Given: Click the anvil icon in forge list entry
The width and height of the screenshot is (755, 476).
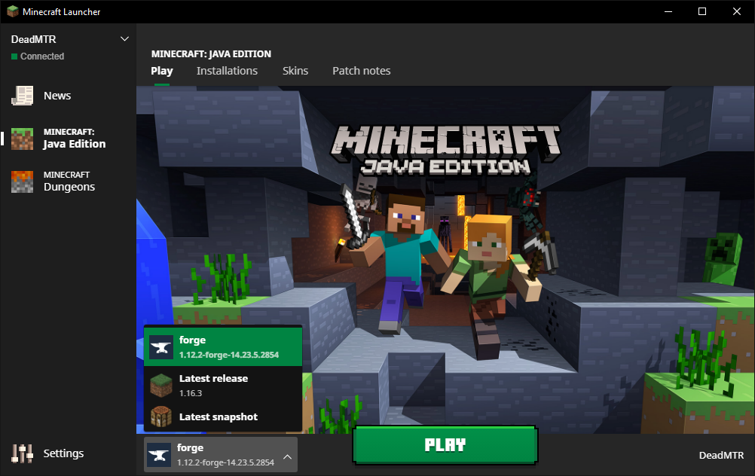Looking at the screenshot, I should [160, 347].
